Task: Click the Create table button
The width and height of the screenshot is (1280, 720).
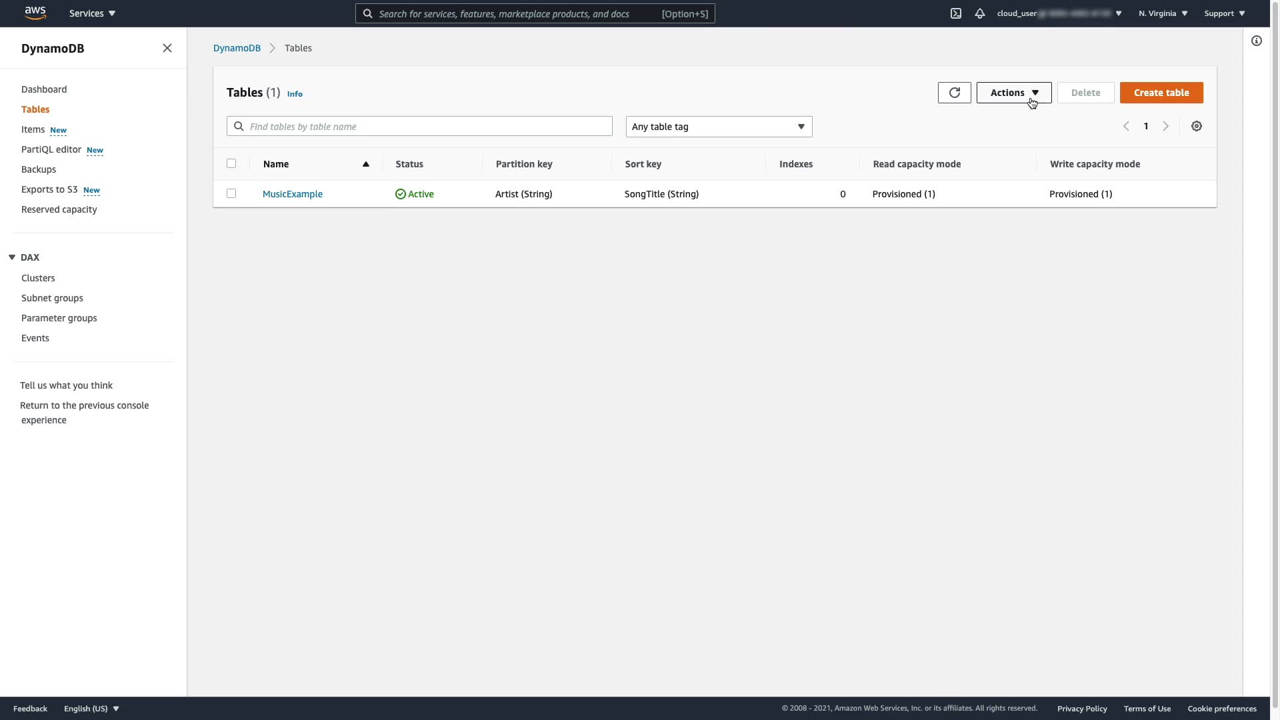Action: click(1161, 93)
